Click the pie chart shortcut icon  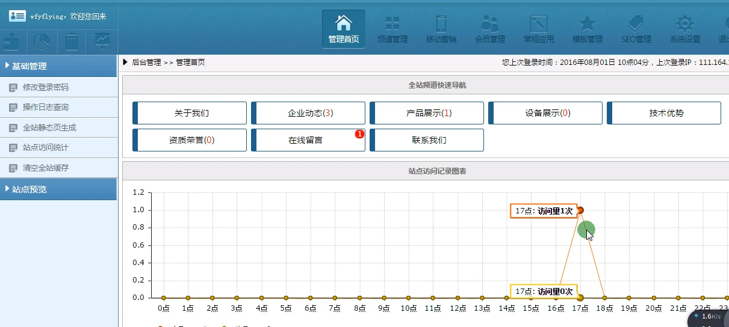pyautogui.click(x=42, y=41)
